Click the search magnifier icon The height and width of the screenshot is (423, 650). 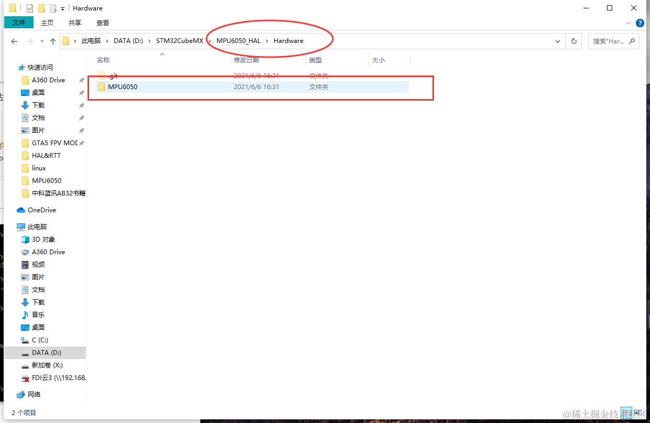pyautogui.click(x=632, y=41)
